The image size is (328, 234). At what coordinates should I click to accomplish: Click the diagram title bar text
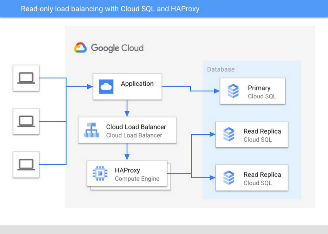[110, 9]
